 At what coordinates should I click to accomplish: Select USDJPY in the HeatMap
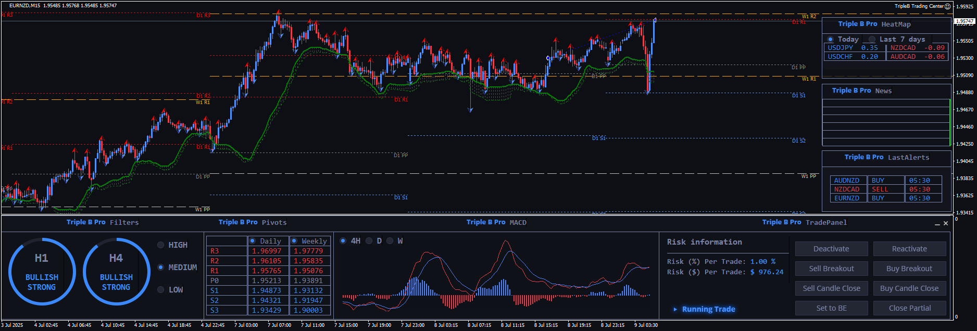(841, 48)
